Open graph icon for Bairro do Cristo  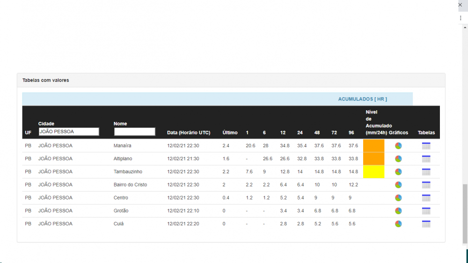[398, 185]
